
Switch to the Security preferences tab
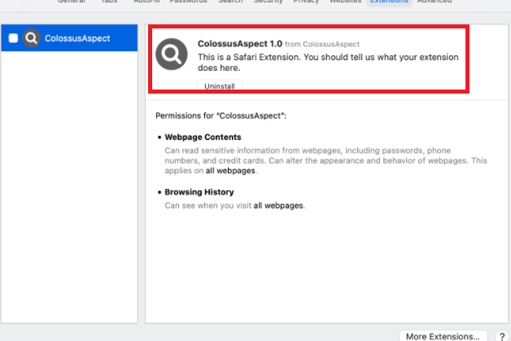tap(269, 2)
